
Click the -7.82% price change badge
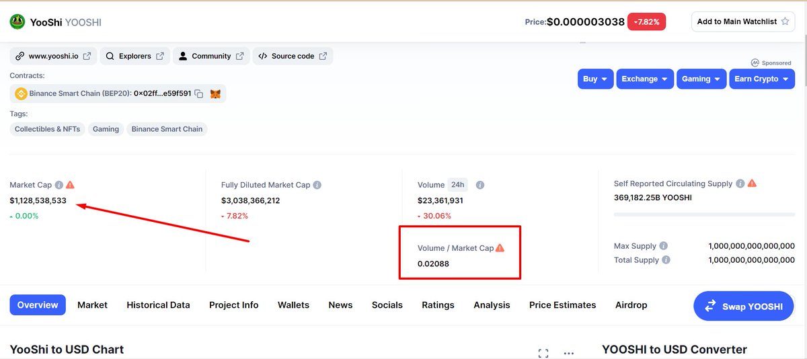647,22
